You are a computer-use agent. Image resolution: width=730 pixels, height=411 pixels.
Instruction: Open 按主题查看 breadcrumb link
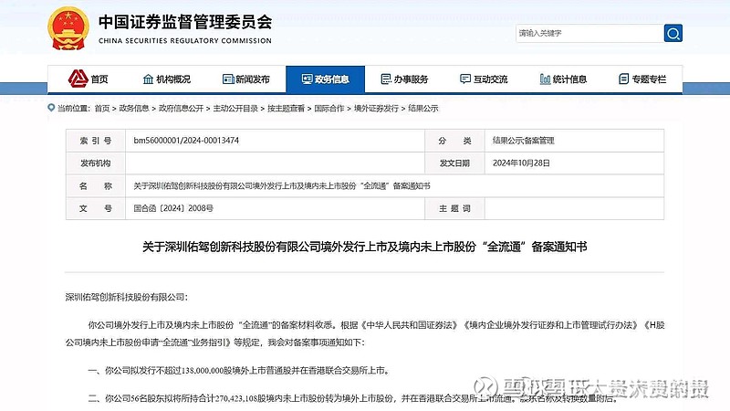[x=286, y=108]
